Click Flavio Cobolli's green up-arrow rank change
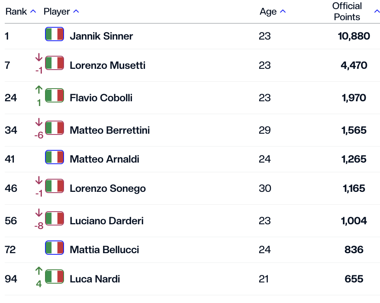This screenshot has width=380, height=303. (39, 96)
